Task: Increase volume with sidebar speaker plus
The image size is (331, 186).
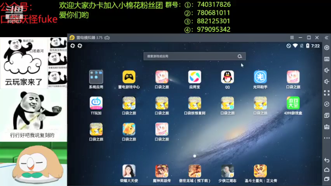Action: point(326,70)
